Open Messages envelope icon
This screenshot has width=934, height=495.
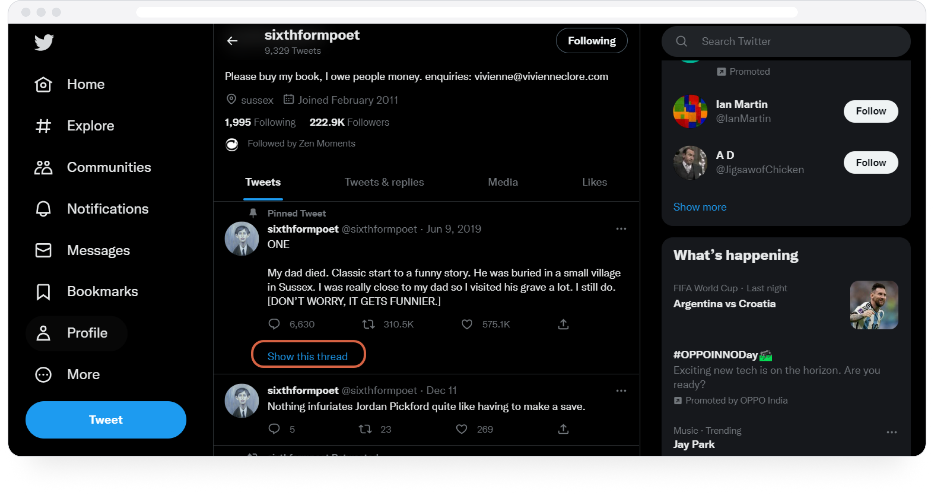tap(43, 250)
